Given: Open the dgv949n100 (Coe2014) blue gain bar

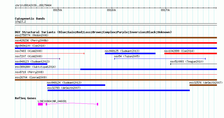Looking at the screenshot, I should [116, 48].
